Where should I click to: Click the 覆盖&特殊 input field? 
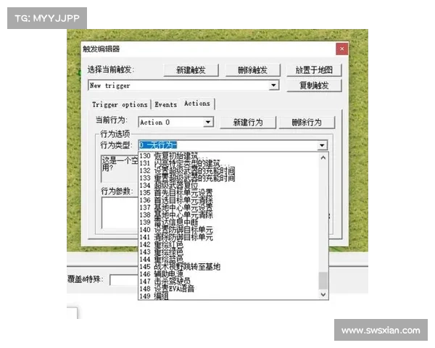[124, 280]
